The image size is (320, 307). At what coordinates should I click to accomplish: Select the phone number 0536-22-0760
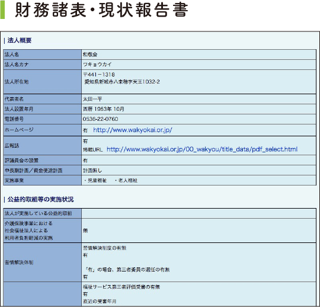click(100, 119)
